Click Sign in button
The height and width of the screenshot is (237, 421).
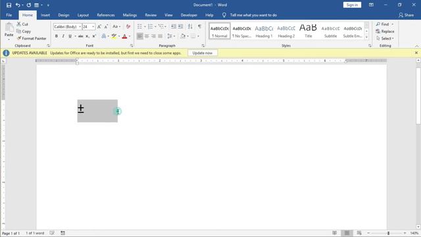point(352,5)
